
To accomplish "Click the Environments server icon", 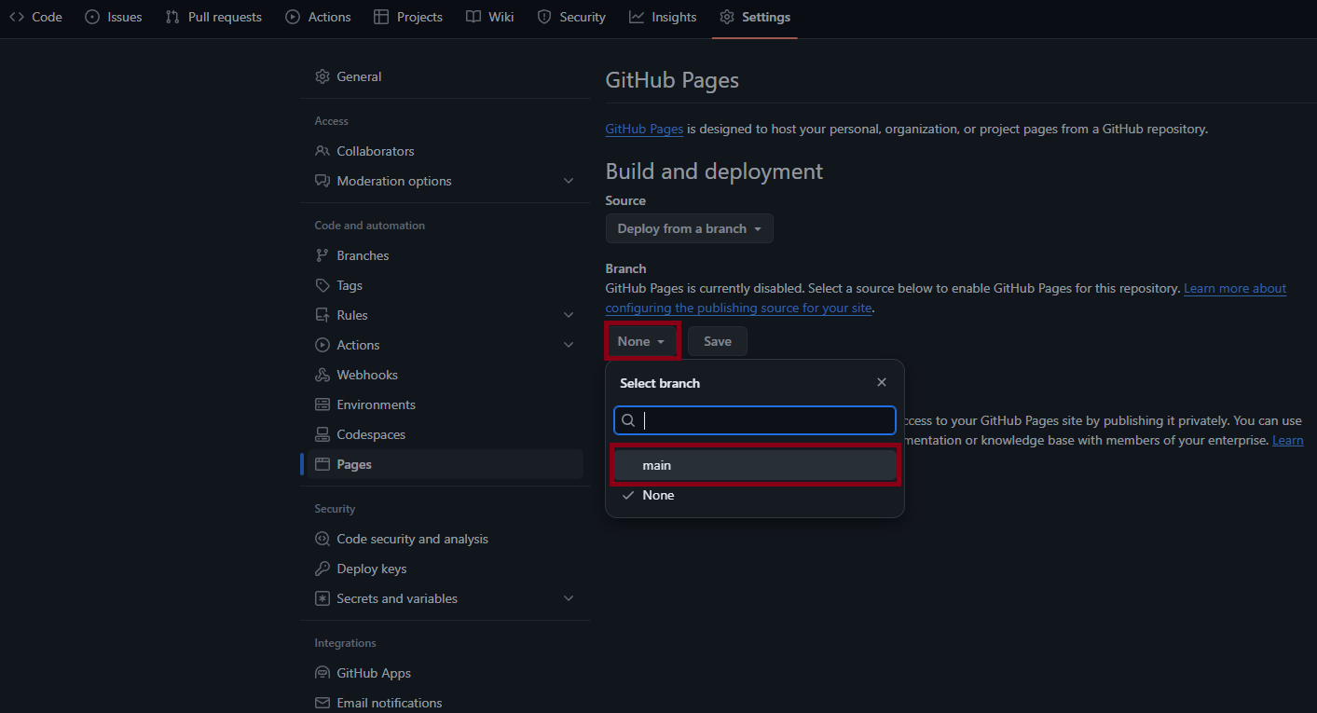I will click(x=322, y=404).
